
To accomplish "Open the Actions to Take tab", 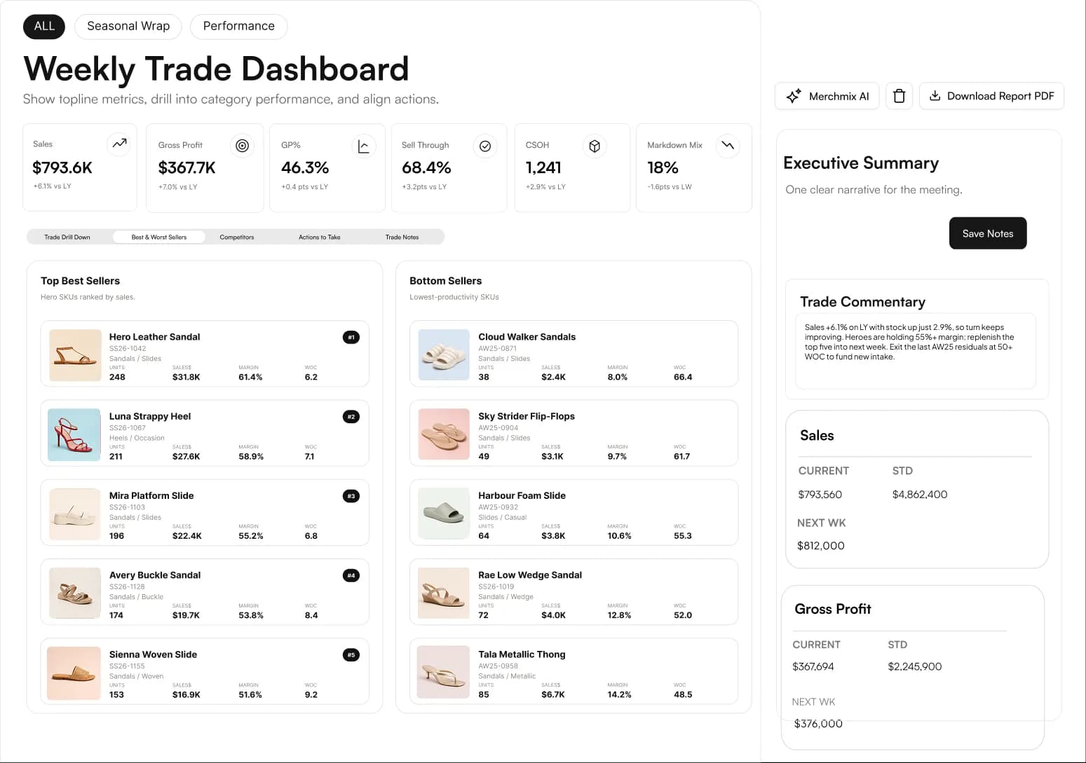I will pyautogui.click(x=320, y=237).
